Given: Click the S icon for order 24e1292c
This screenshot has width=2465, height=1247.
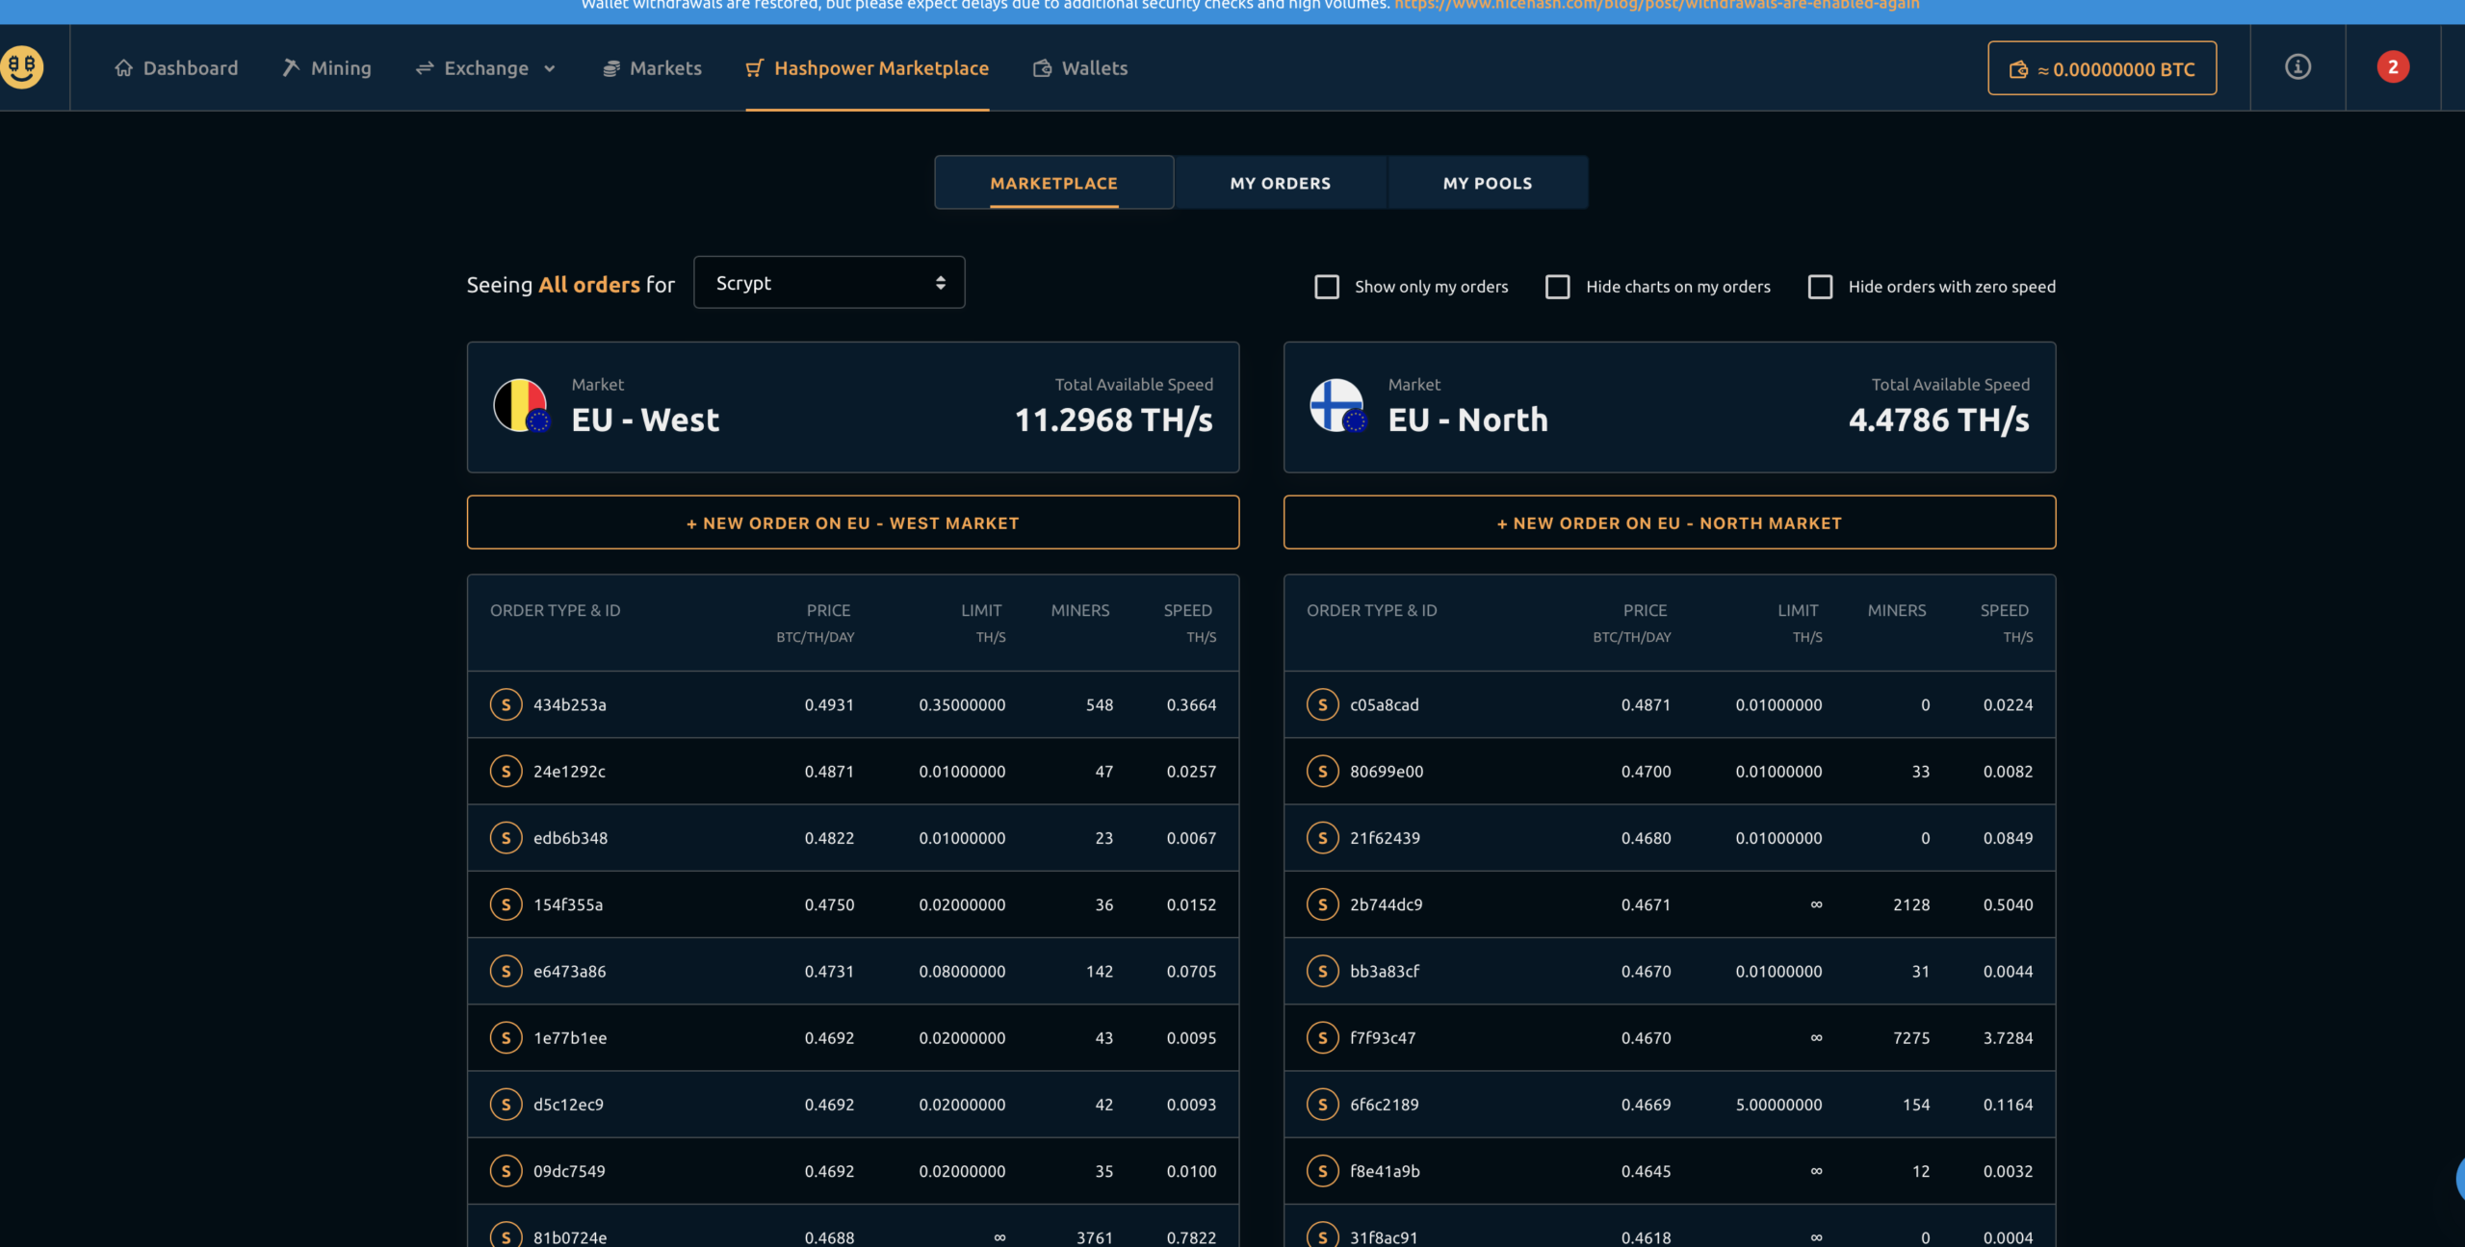Looking at the screenshot, I should 506,771.
